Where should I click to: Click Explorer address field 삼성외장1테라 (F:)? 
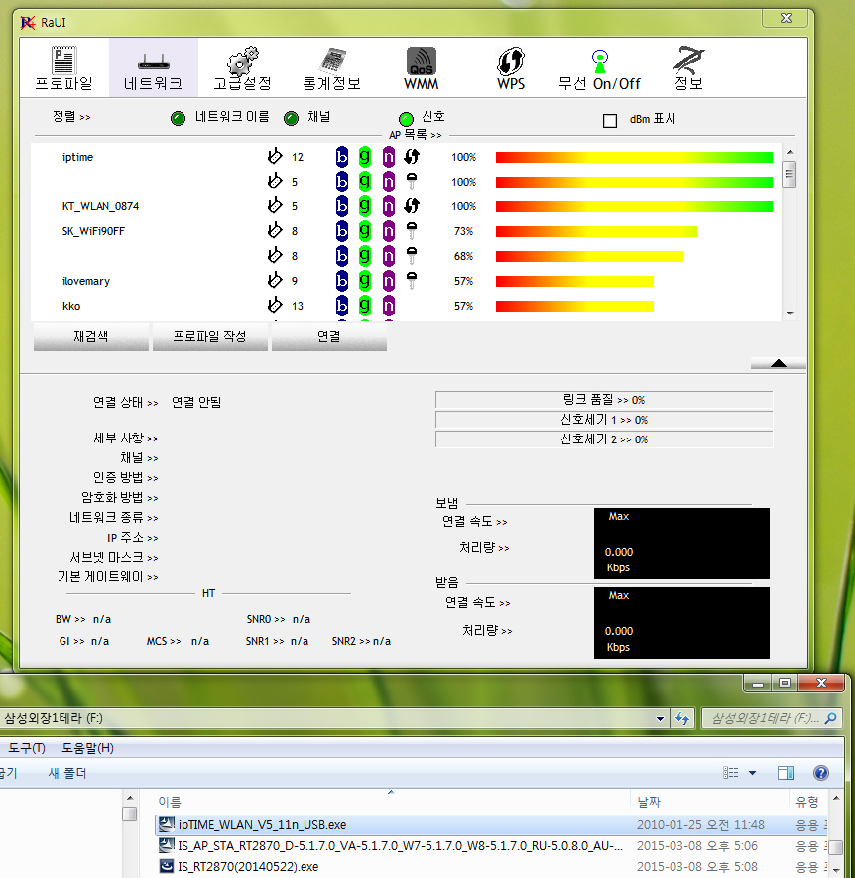(327, 718)
